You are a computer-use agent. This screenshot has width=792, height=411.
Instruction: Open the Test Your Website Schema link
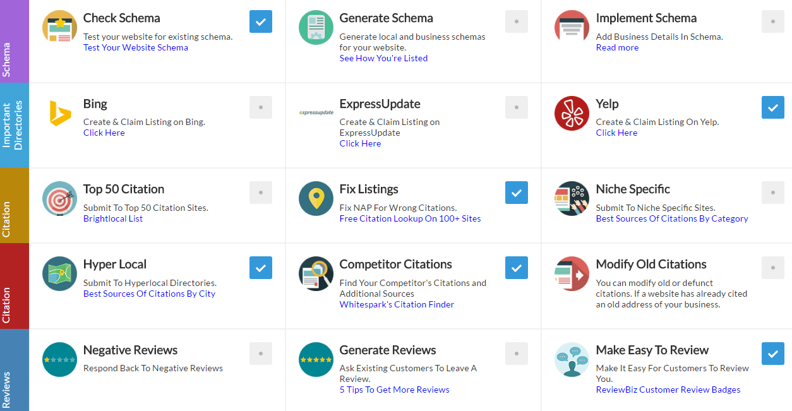click(136, 47)
